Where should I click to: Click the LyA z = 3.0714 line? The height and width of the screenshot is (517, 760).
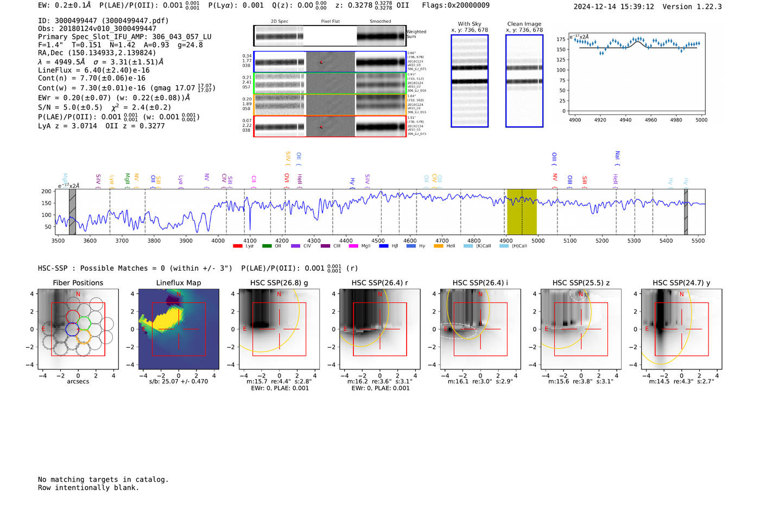[67, 126]
